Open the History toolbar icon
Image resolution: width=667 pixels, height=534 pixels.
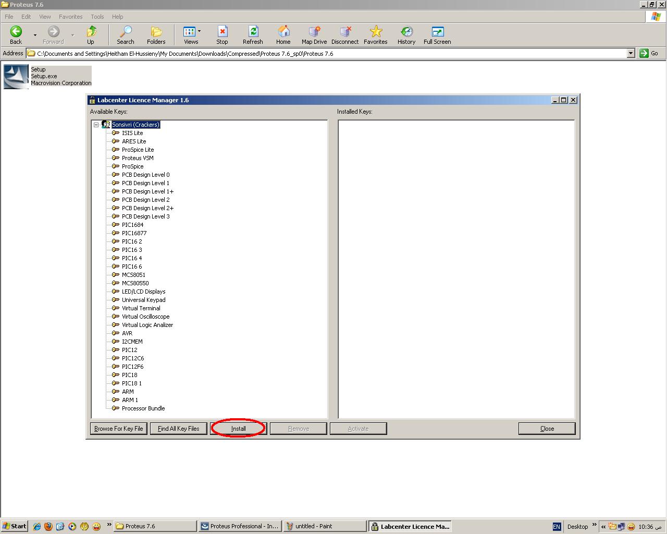406,32
